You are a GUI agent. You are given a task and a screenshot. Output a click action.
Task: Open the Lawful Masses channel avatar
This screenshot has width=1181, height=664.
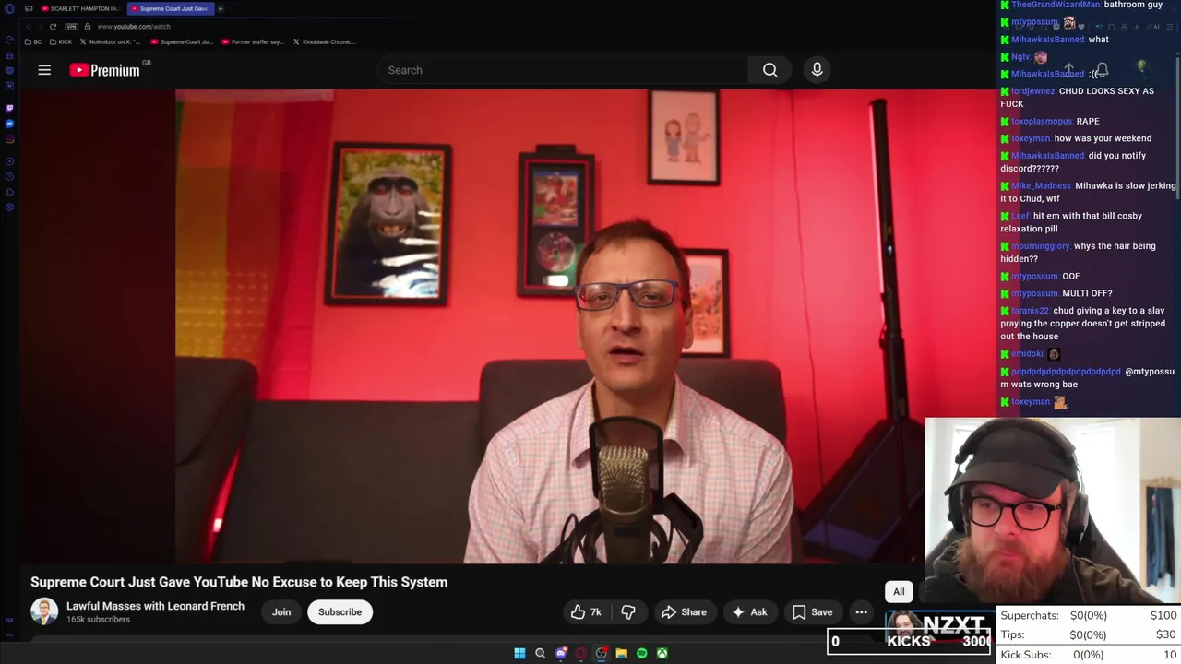(44, 611)
